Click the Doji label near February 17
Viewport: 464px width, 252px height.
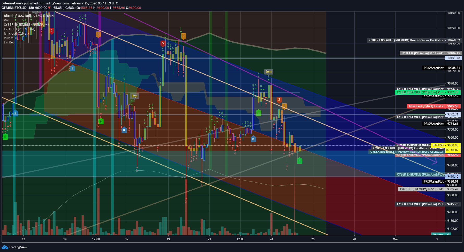point(134,96)
